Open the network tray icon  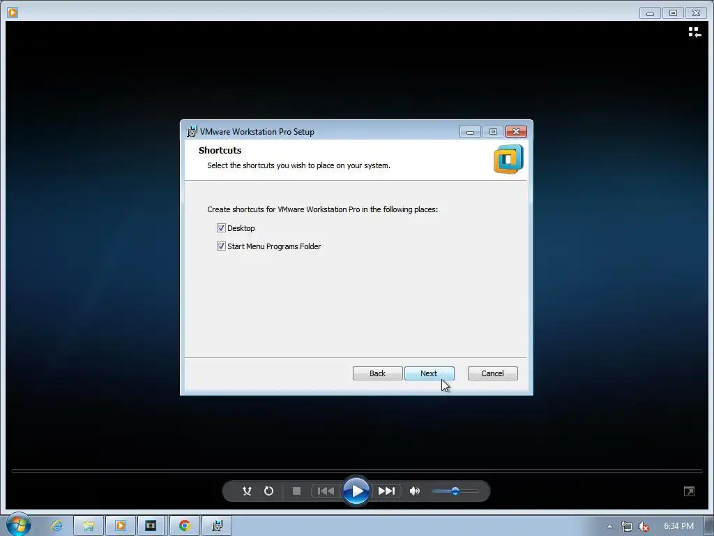click(627, 526)
